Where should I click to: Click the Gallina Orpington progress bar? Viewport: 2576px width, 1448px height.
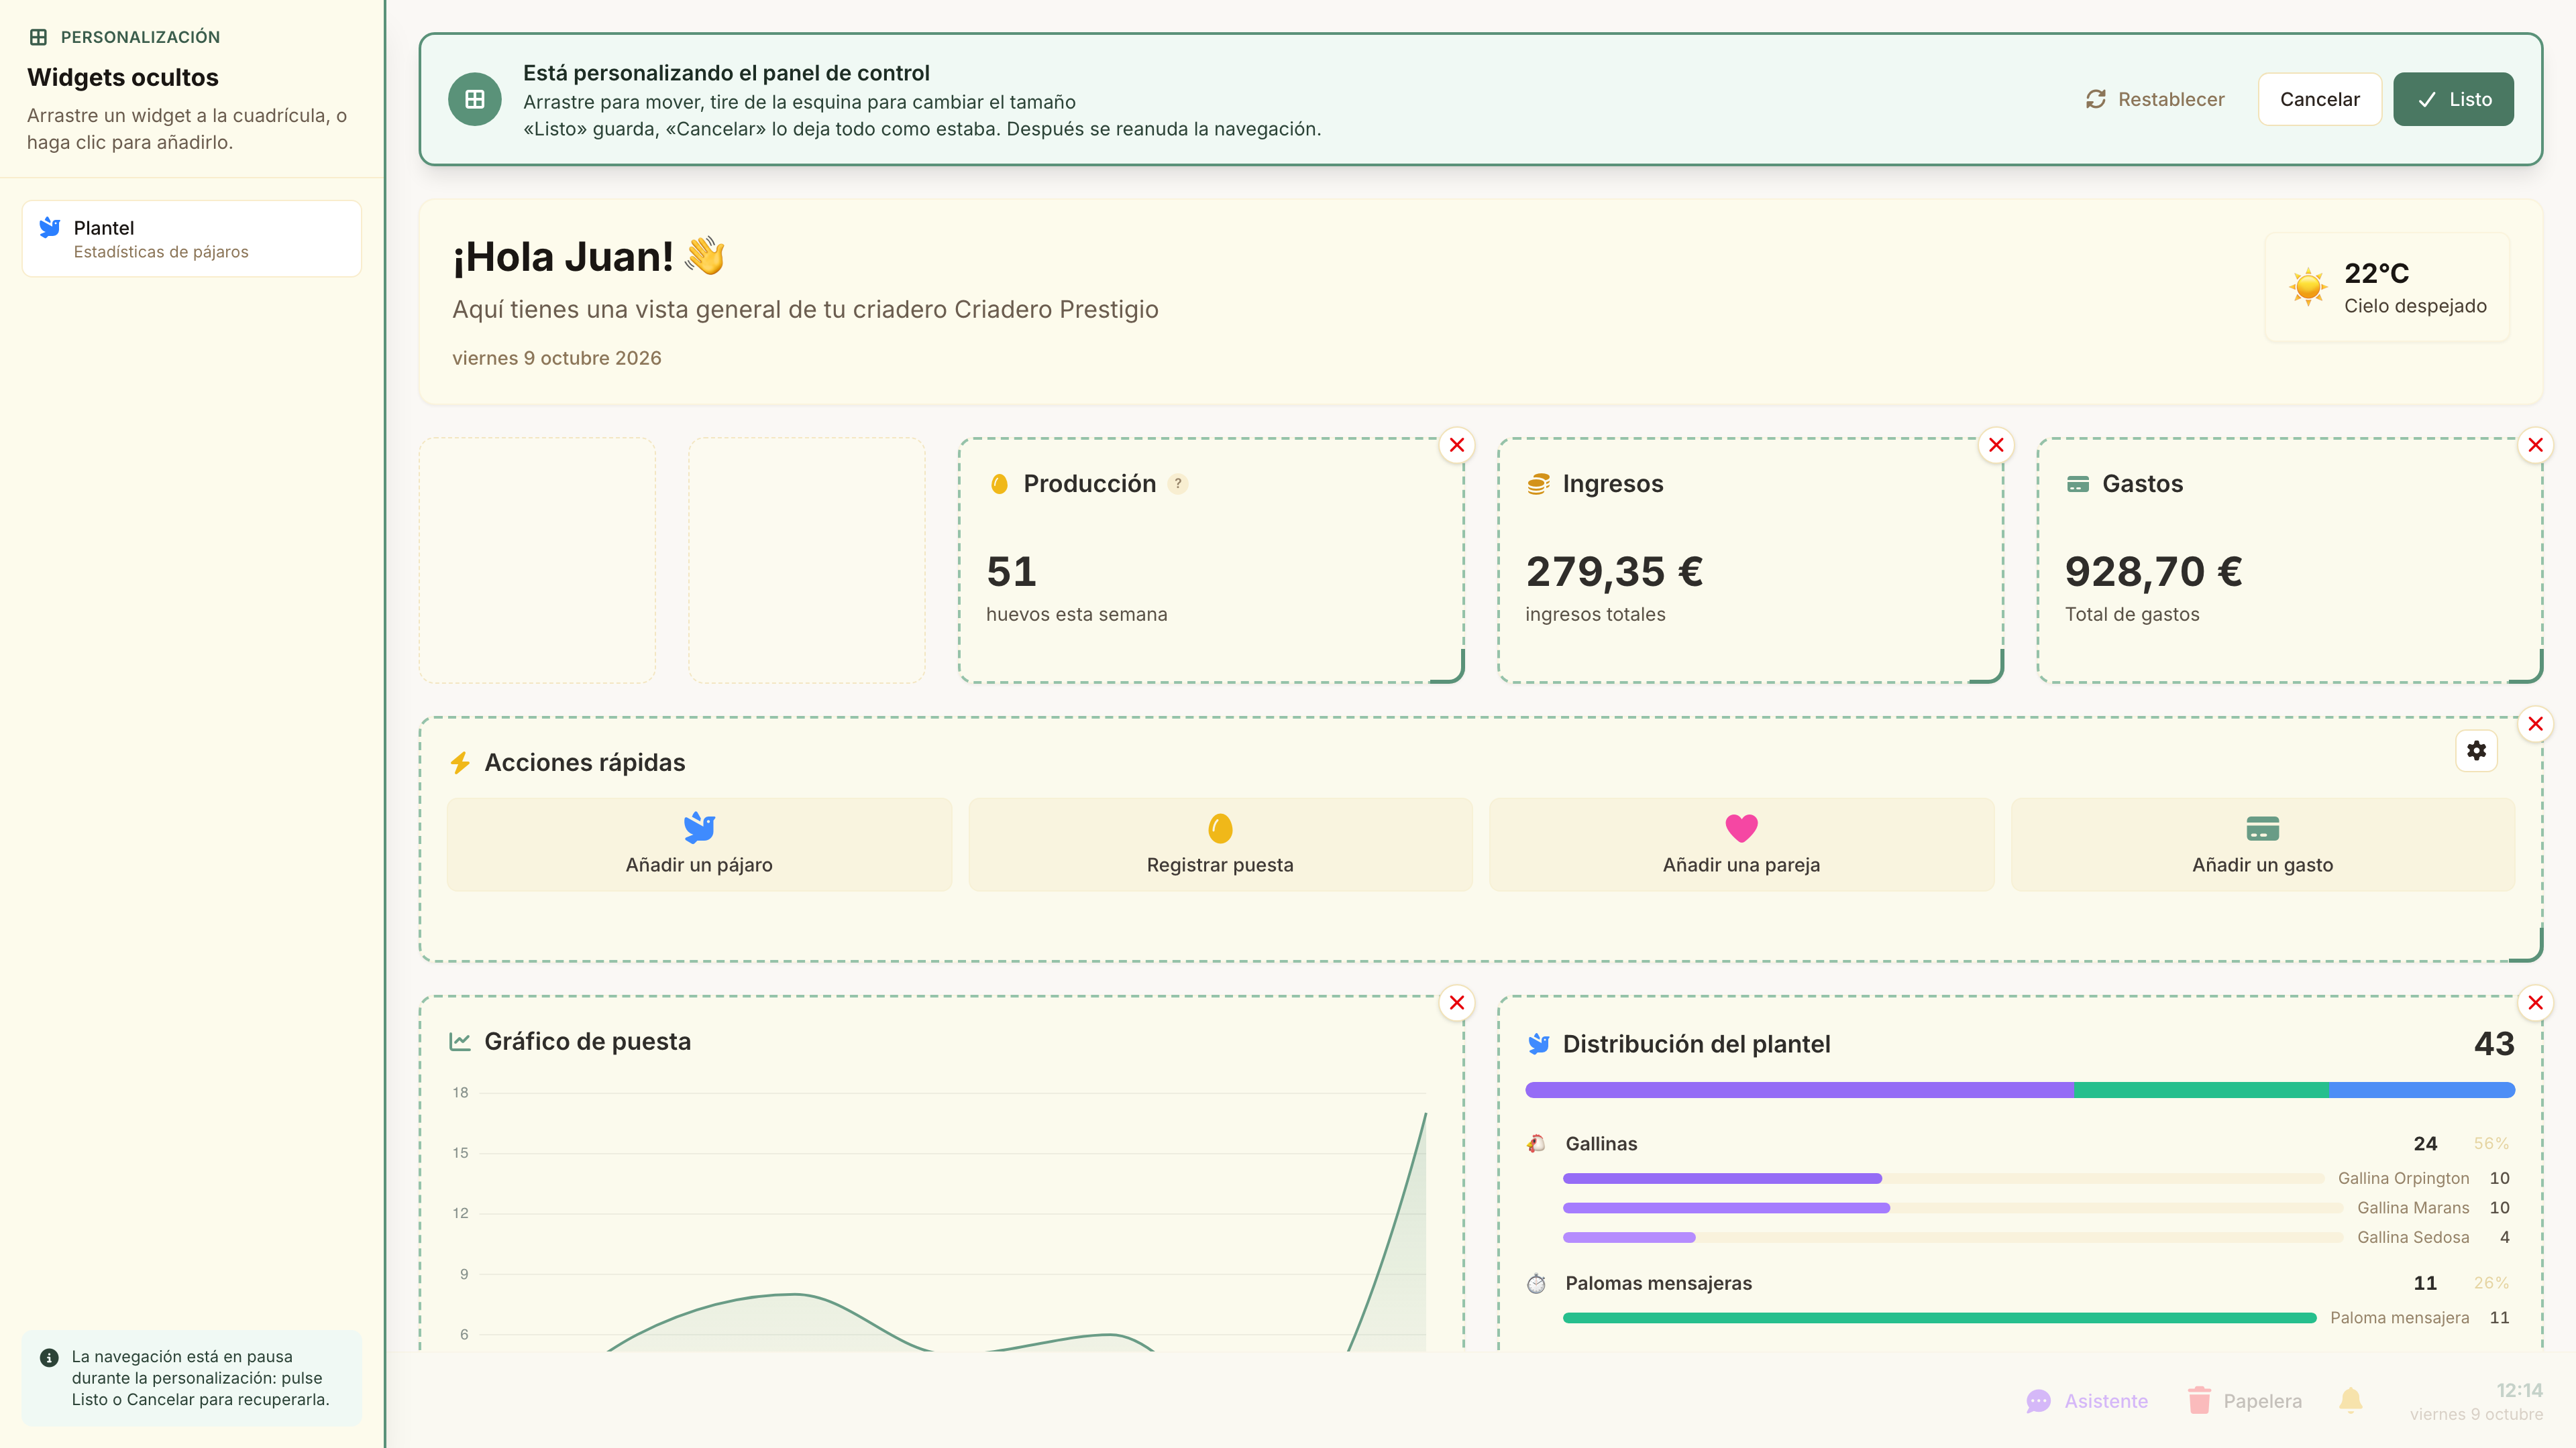(x=1943, y=1179)
